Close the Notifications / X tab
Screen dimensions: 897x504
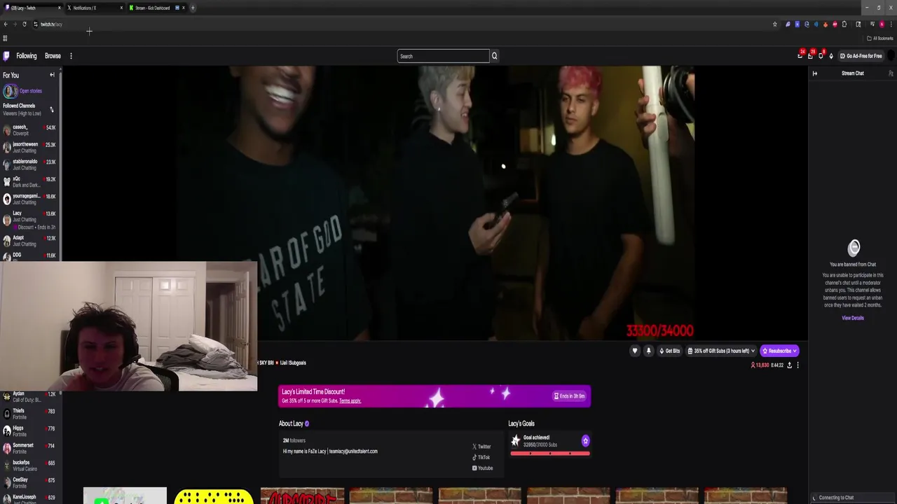121,8
